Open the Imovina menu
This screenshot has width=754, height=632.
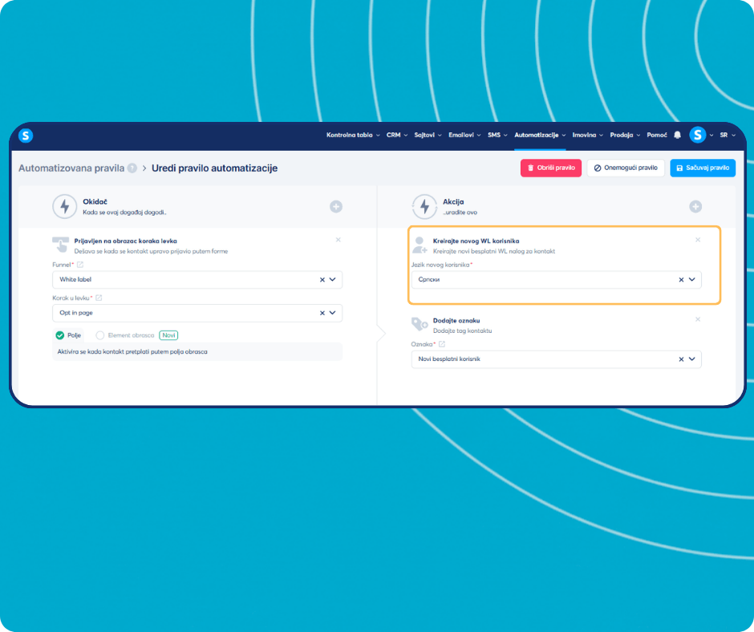pyautogui.click(x=587, y=136)
